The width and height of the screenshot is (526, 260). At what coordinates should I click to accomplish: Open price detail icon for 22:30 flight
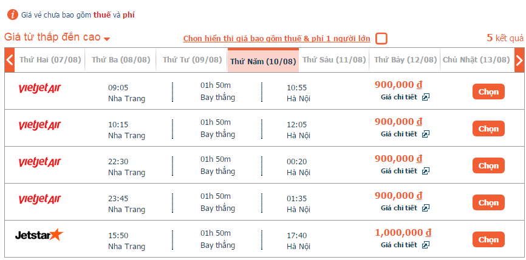(x=426, y=171)
